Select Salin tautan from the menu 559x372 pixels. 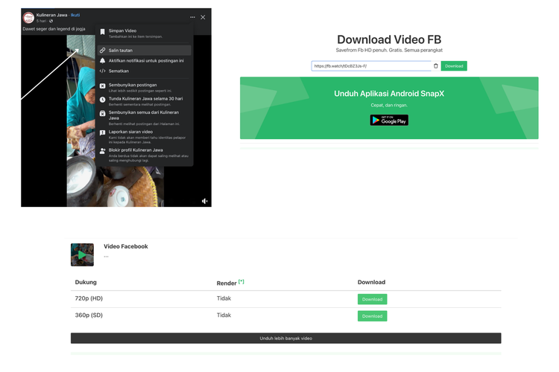click(121, 51)
